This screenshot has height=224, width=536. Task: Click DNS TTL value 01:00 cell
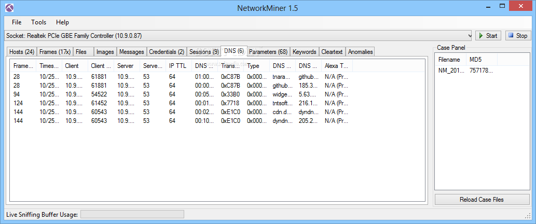[x=204, y=77]
